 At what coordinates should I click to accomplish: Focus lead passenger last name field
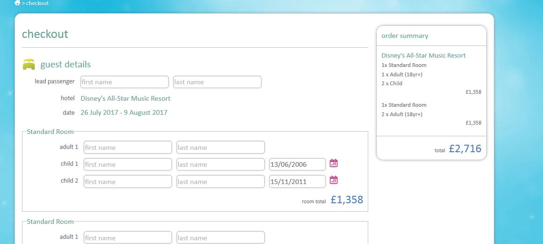[217, 82]
